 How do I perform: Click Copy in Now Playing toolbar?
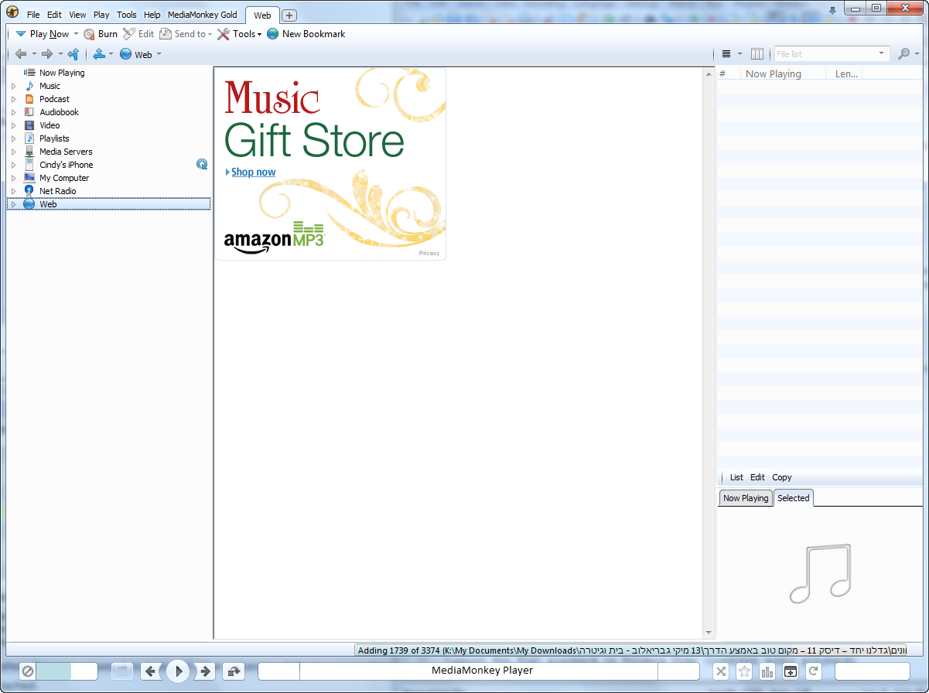(x=782, y=477)
